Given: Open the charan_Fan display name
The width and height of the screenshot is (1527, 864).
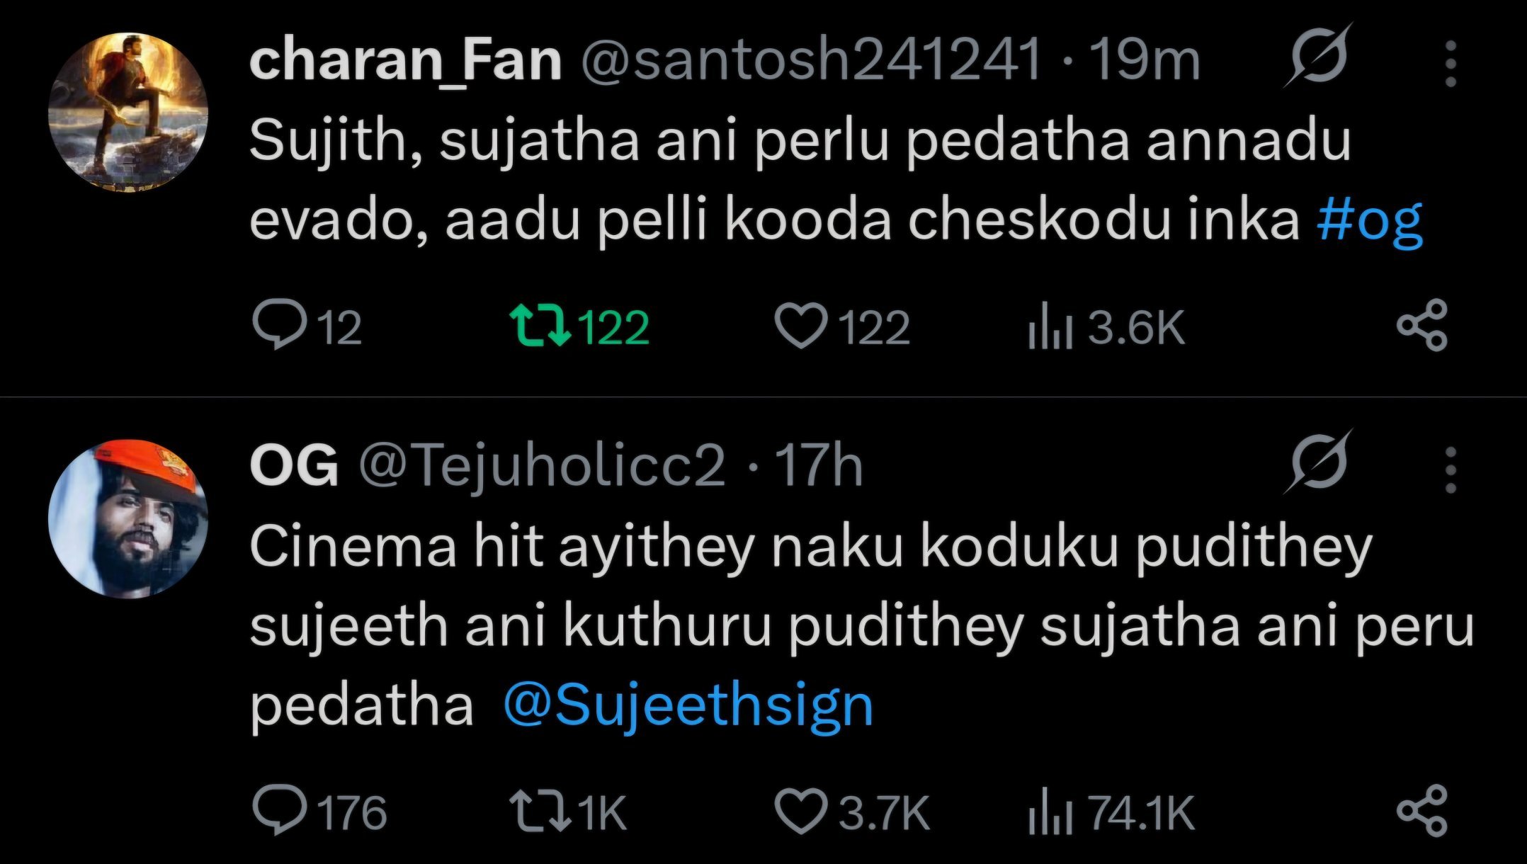Looking at the screenshot, I should click(405, 61).
